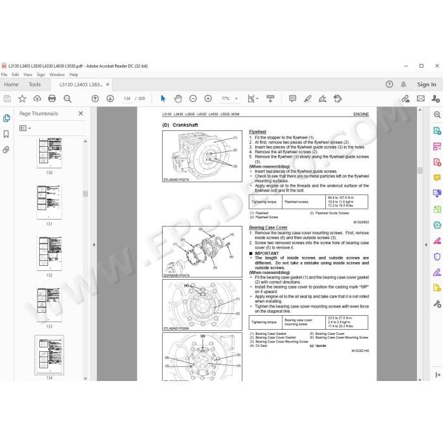This screenshot has height=443, width=443.
Task: Show the right pane via side arrow
Action: (426, 245)
